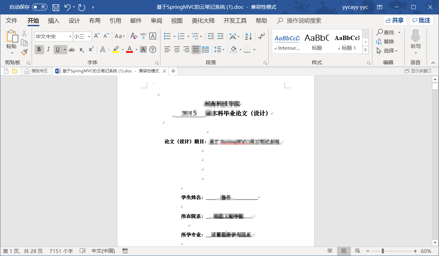Screen dimensions: 439x256
Task: Open Read Mode view in status bar
Action: click(330, 251)
